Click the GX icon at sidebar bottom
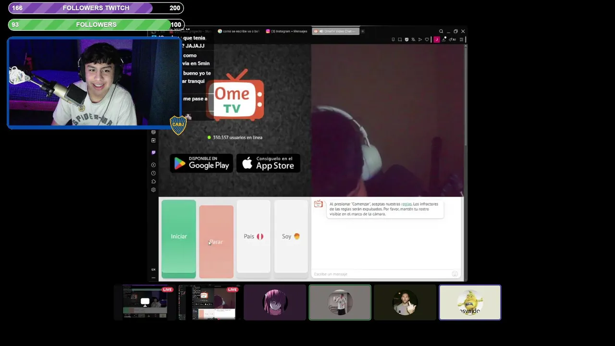 [153, 270]
